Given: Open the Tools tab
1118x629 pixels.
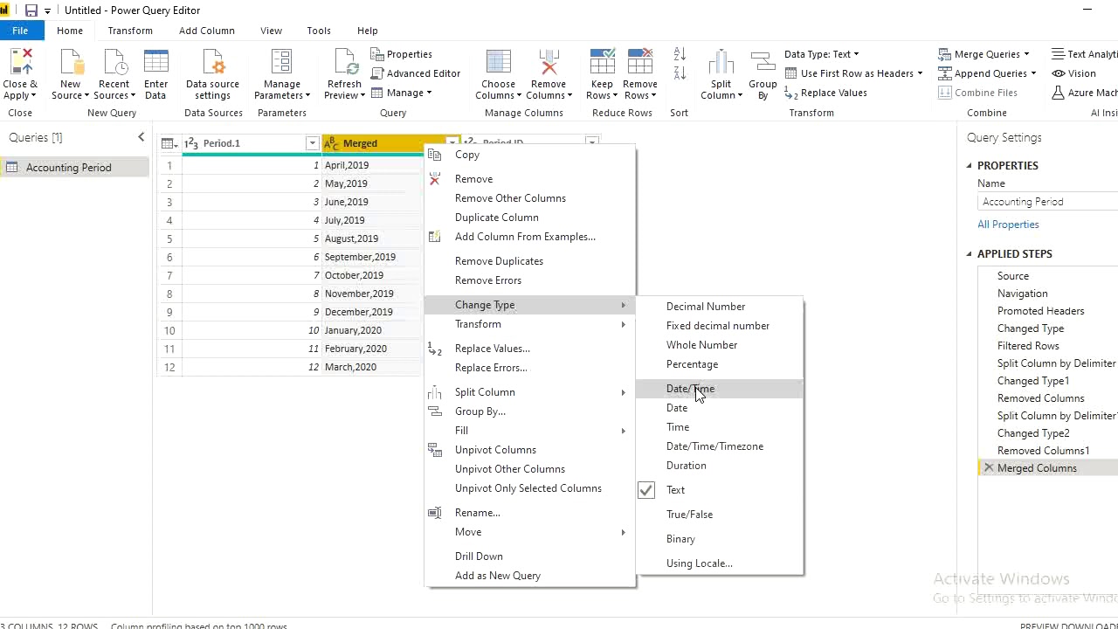Looking at the screenshot, I should (x=319, y=31).
